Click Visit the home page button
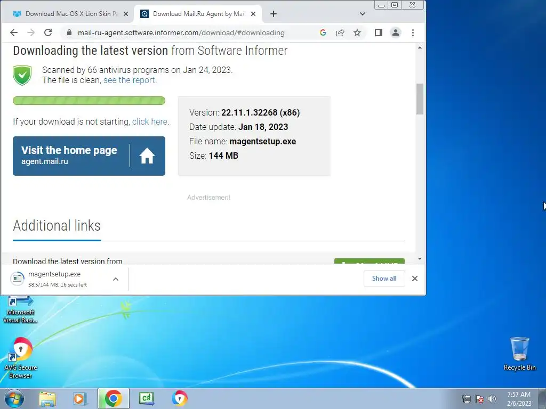 tap(89, 156)
